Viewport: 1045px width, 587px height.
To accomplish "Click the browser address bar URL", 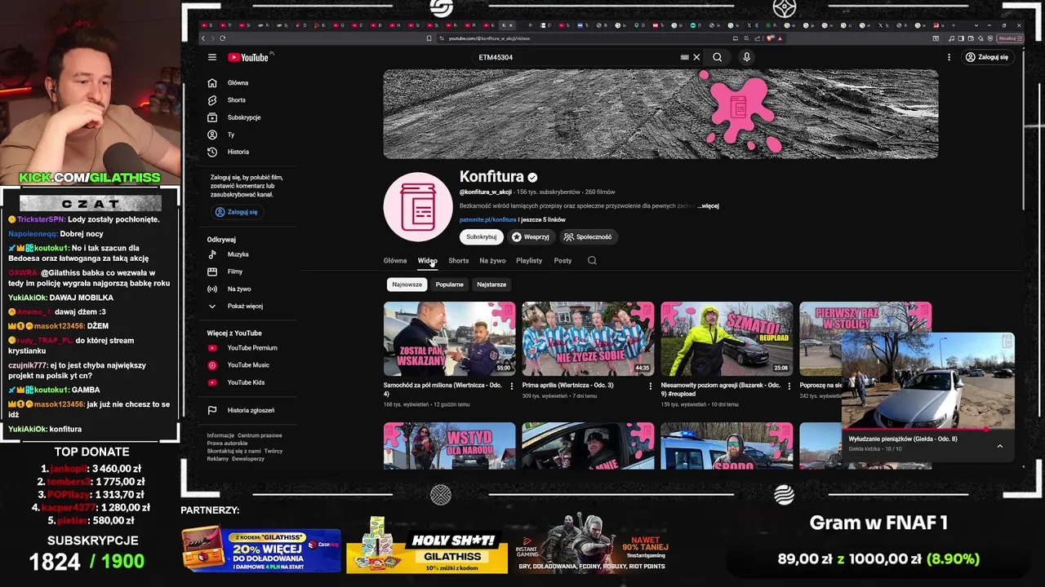I will (488, 38).
